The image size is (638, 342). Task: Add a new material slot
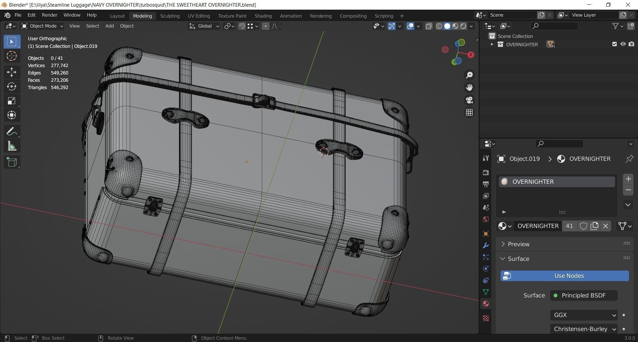(628, 179)
